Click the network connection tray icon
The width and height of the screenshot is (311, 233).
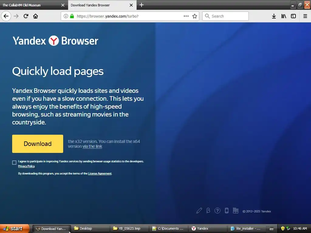pyautogui.click(x=288, y=228)
